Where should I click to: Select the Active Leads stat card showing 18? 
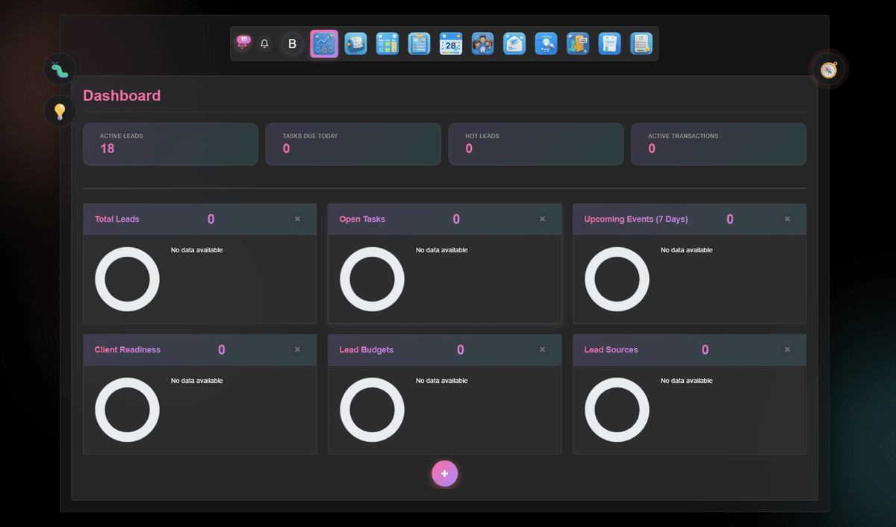[x=170, y=144]
